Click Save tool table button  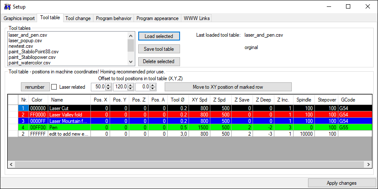pyautogui.click(x=159, y=49)
